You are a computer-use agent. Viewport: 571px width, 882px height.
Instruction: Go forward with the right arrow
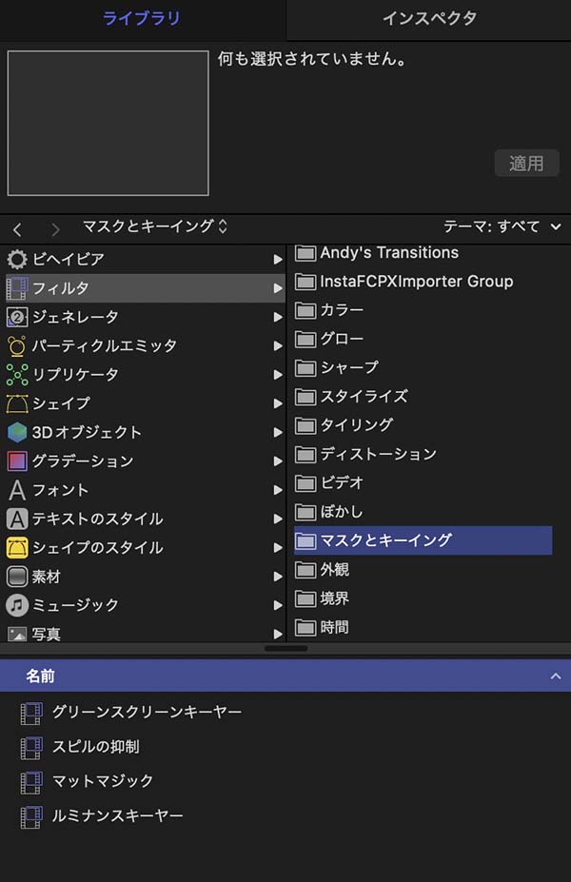55,229
